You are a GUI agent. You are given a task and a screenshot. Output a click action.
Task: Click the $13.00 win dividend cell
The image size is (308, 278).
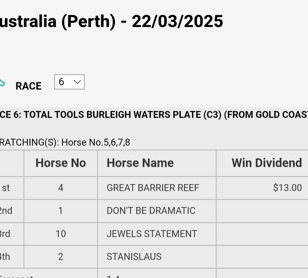[x=288, y=188]
